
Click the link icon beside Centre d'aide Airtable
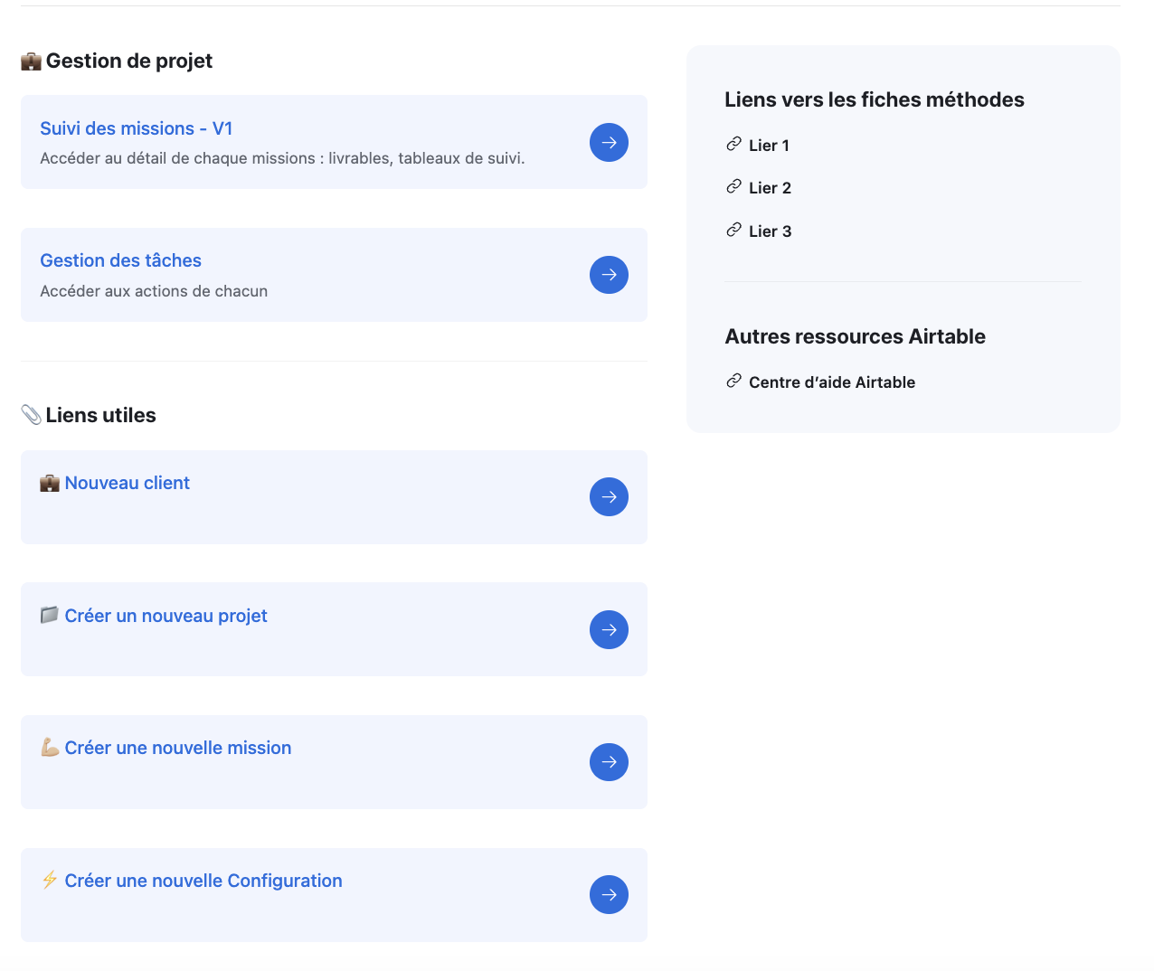[x=733, y=382]
